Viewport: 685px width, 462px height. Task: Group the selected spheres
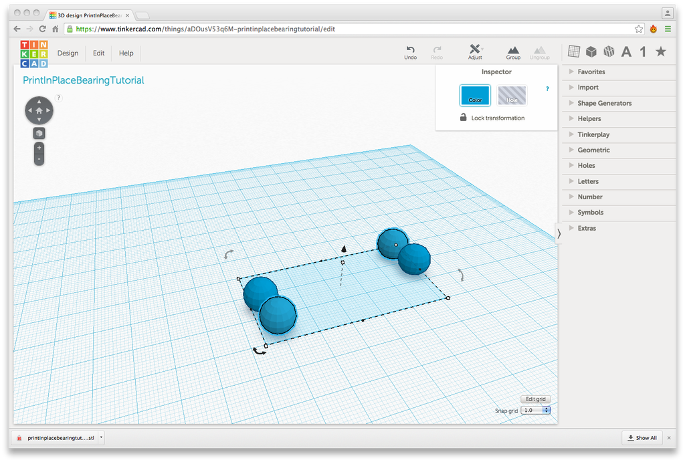[513, 52]
